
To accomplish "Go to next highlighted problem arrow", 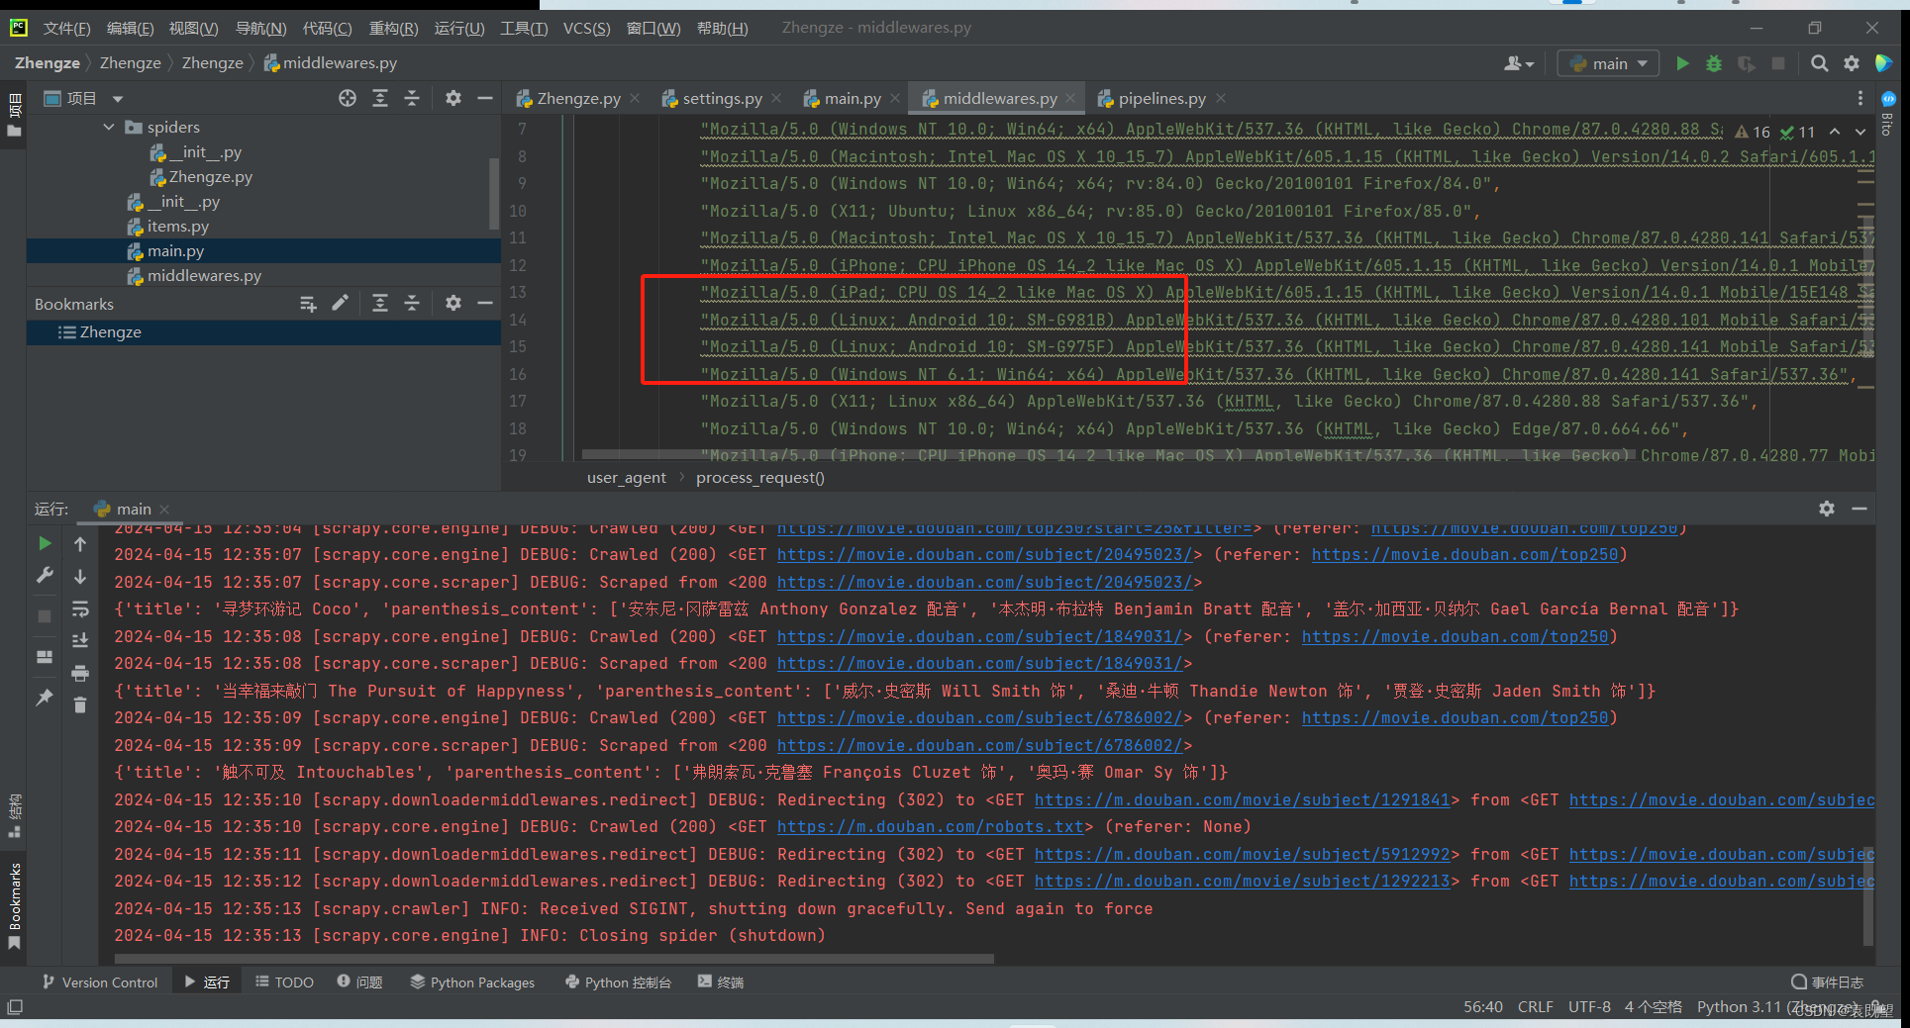I will (1860, 131).
